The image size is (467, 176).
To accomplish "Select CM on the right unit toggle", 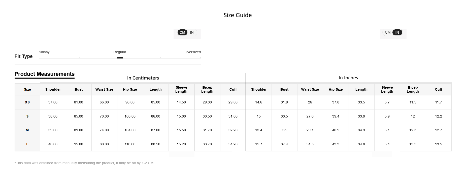I will [387, 33].
